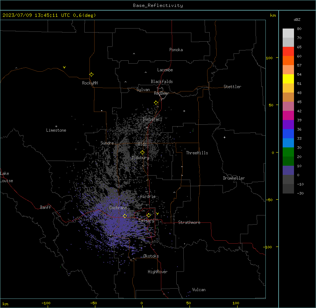This screenshot has width=316, height=308.
Task: Click the light gray 80-70 dBZ swatch
Action: [288, 33]
